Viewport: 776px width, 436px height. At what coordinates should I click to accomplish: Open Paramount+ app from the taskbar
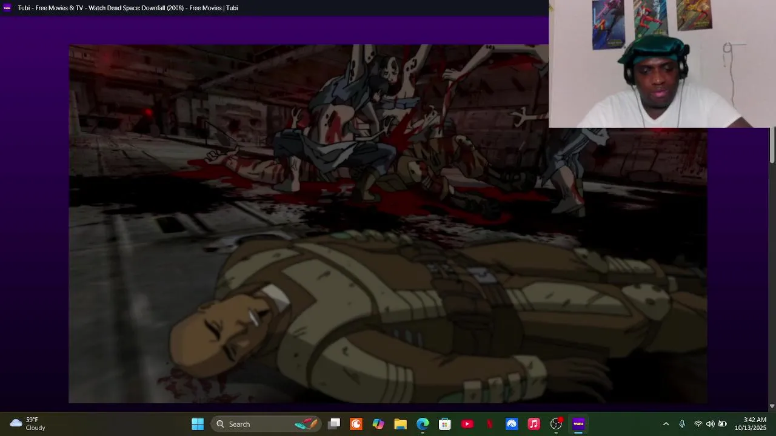pos(512,424)
